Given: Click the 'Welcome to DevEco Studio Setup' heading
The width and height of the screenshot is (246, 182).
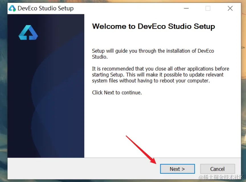Looking at the screenshot, I should (153, 26).
